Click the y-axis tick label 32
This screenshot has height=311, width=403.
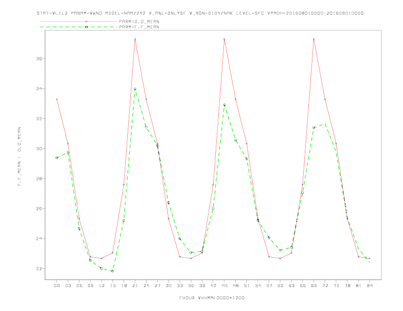(x=39, y=119)
